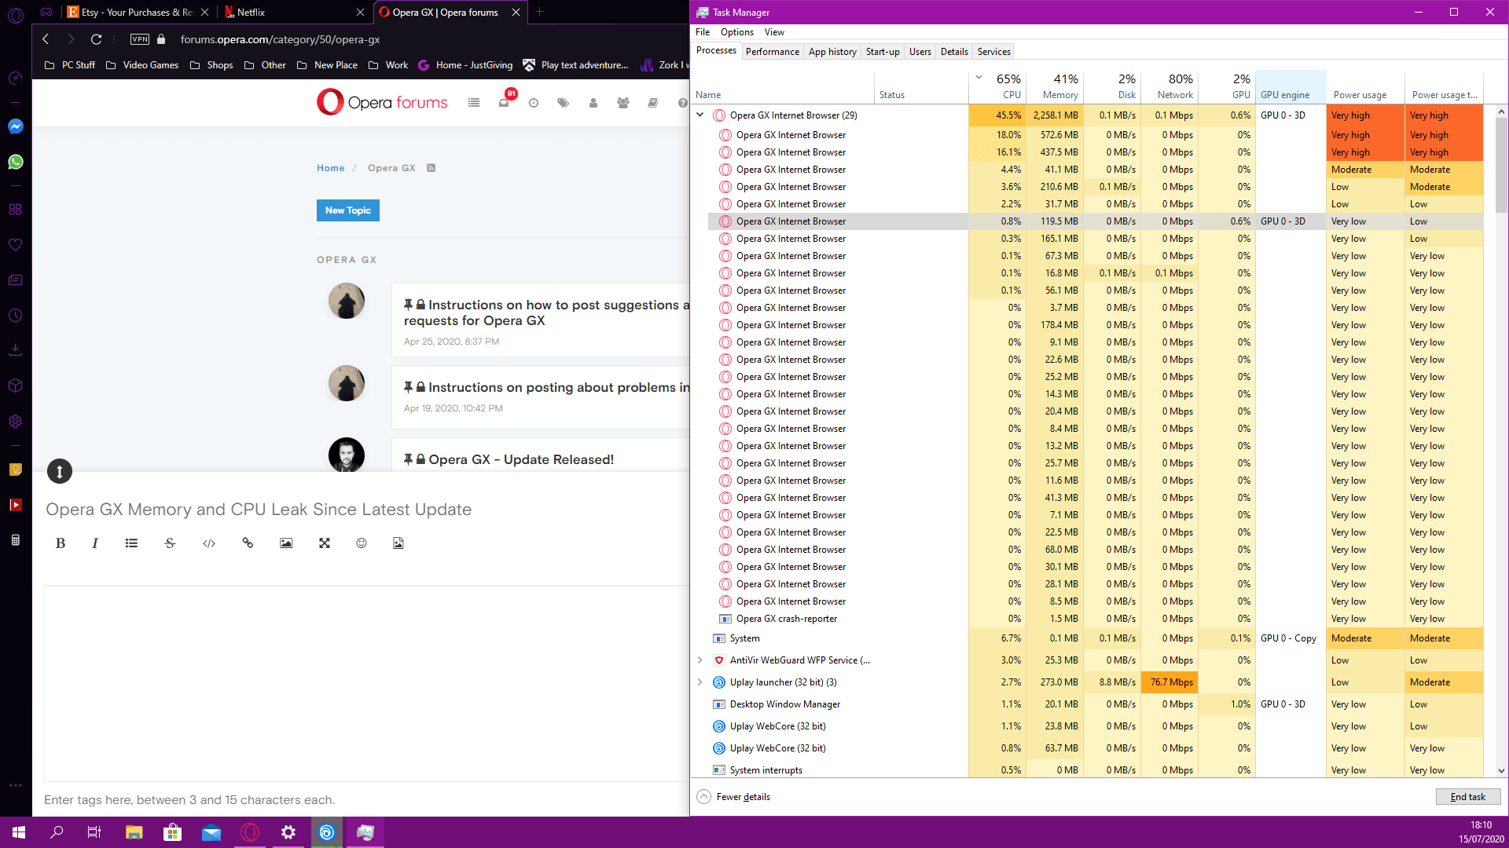Sort processes by the CPU column header
The width and height of the screenshot is (1509, 848).
(998, 86)
